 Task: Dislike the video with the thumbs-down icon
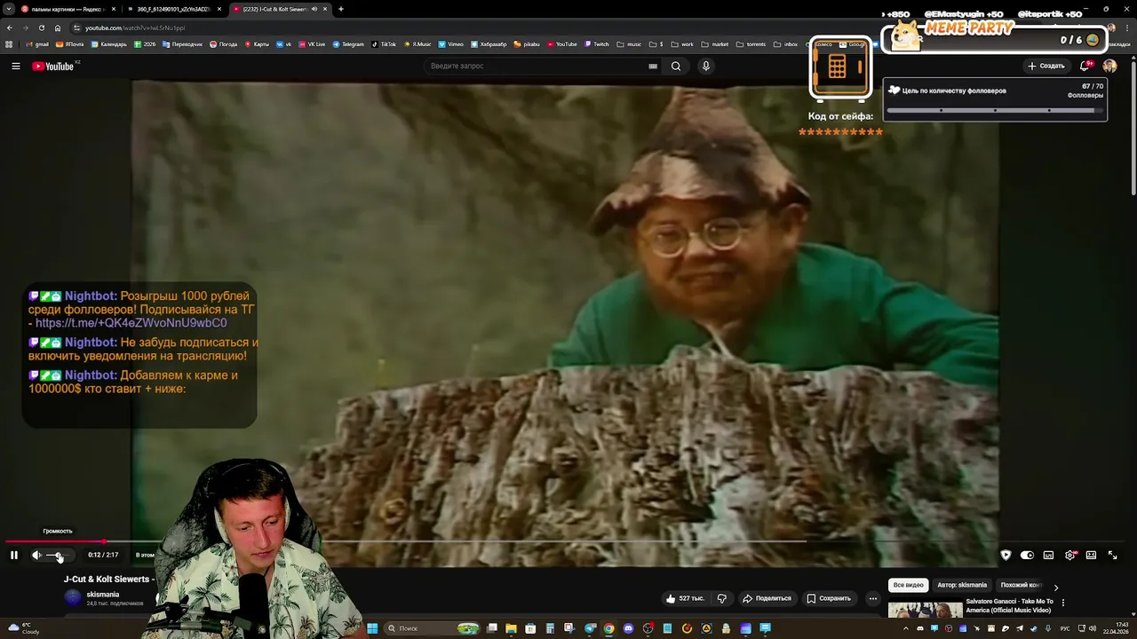pos(722,598)
